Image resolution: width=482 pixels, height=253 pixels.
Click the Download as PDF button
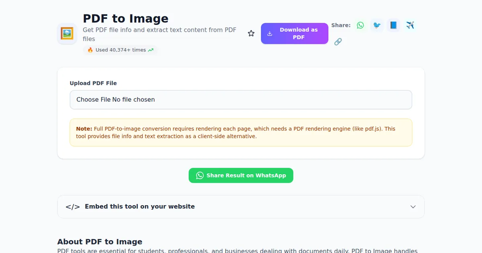pyautogui.click(x=294, y=33)
